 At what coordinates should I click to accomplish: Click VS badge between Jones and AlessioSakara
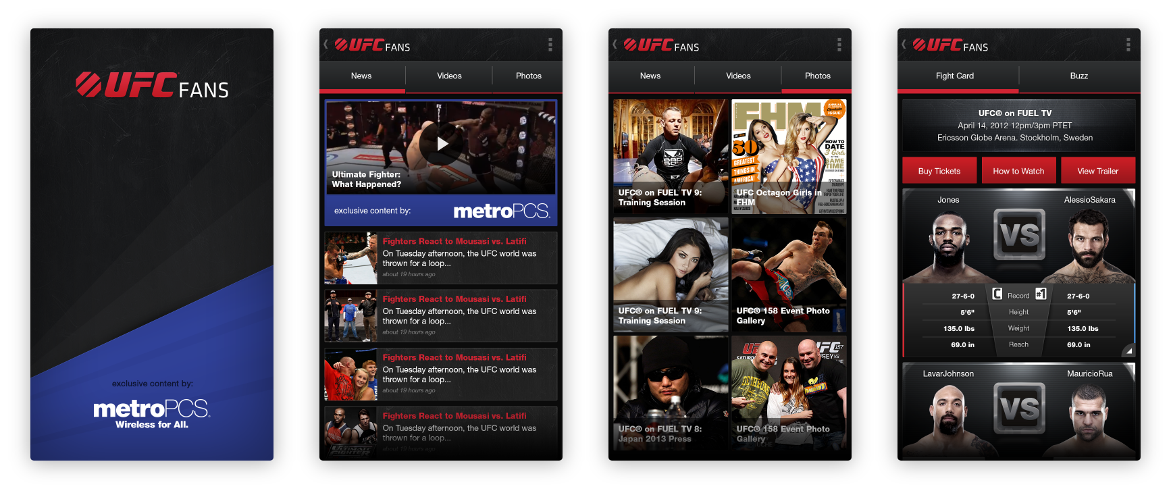click(1019, 234)
